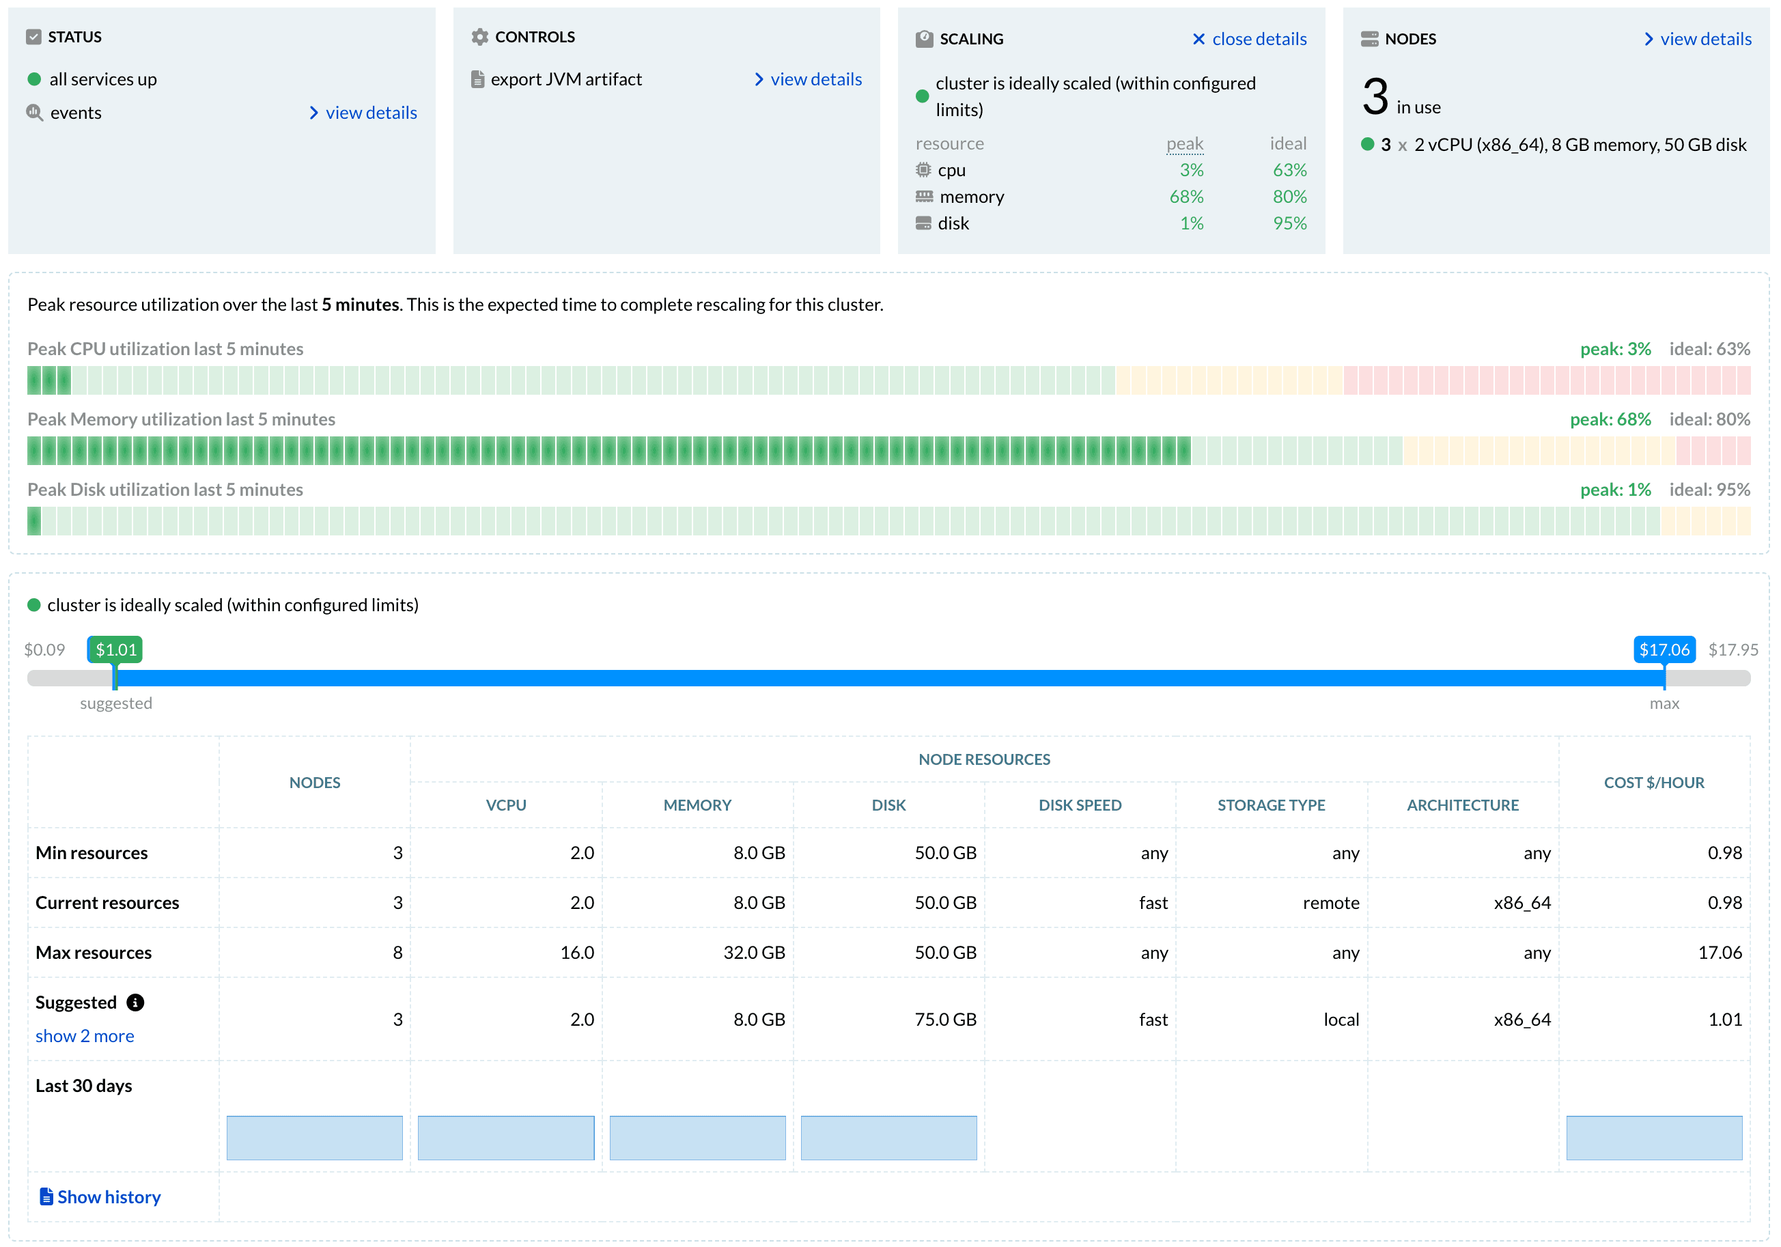
Task: Open Show history link
Action: (x=100, y=1196)
